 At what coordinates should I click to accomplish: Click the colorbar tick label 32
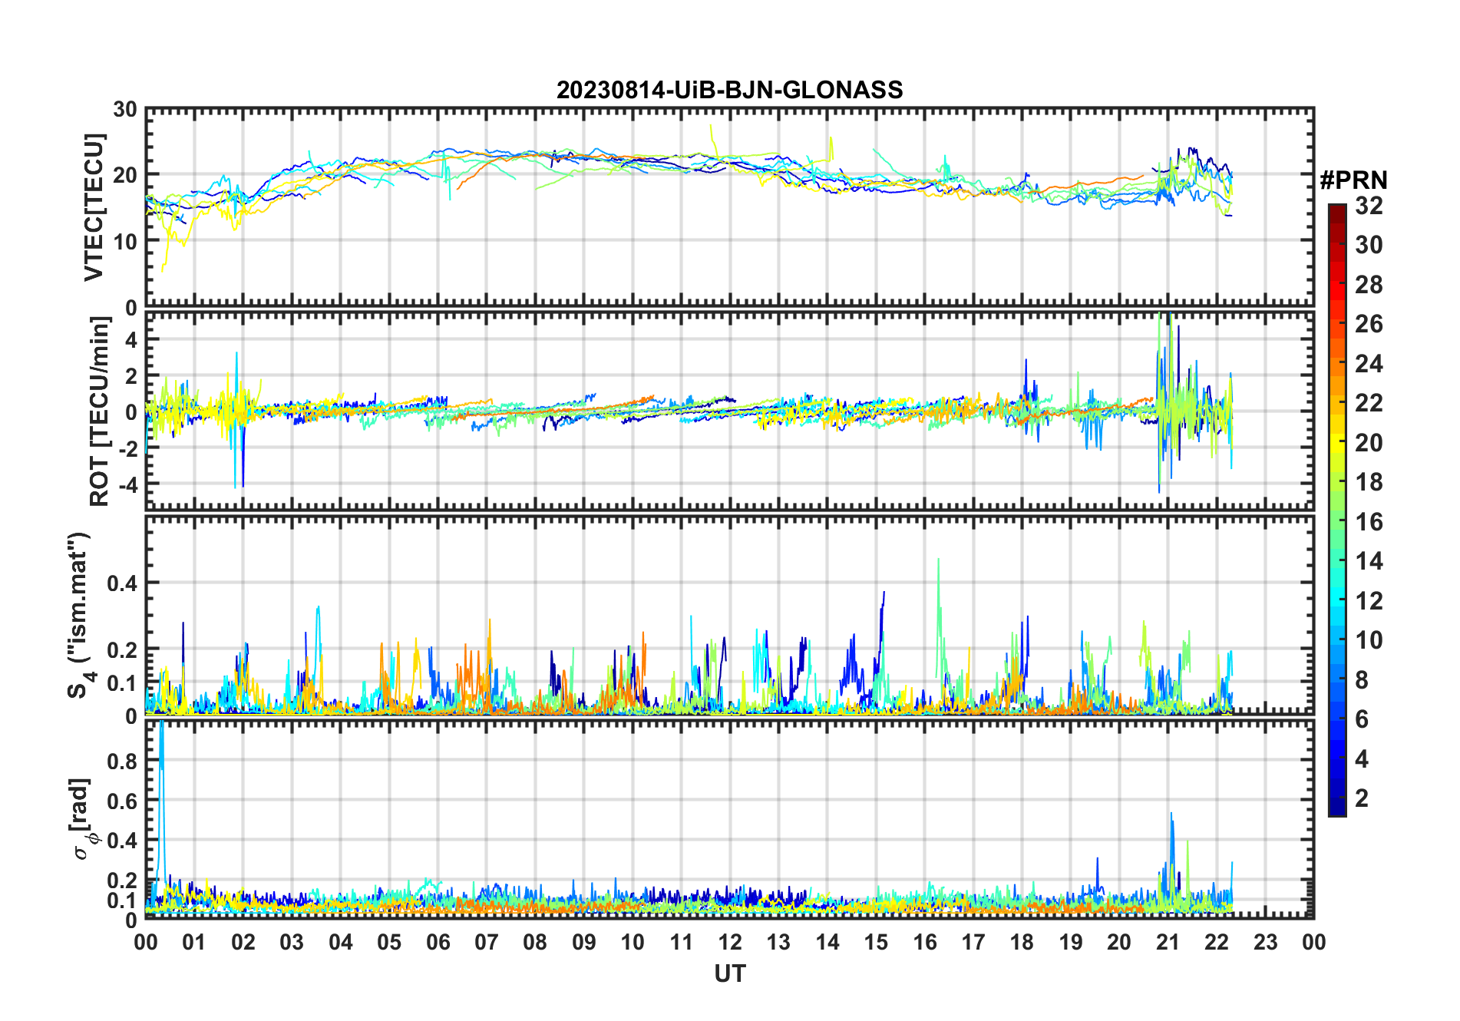click(x=1369, y=206)
